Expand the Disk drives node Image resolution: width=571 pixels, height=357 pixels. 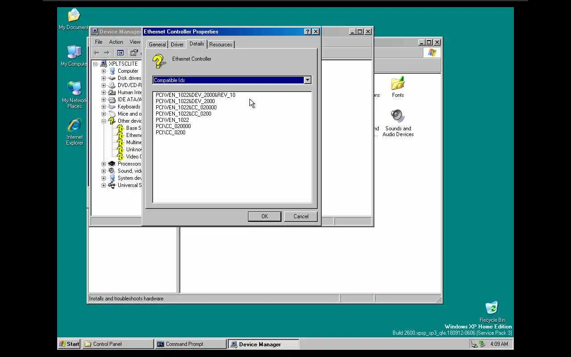point(103,78)
